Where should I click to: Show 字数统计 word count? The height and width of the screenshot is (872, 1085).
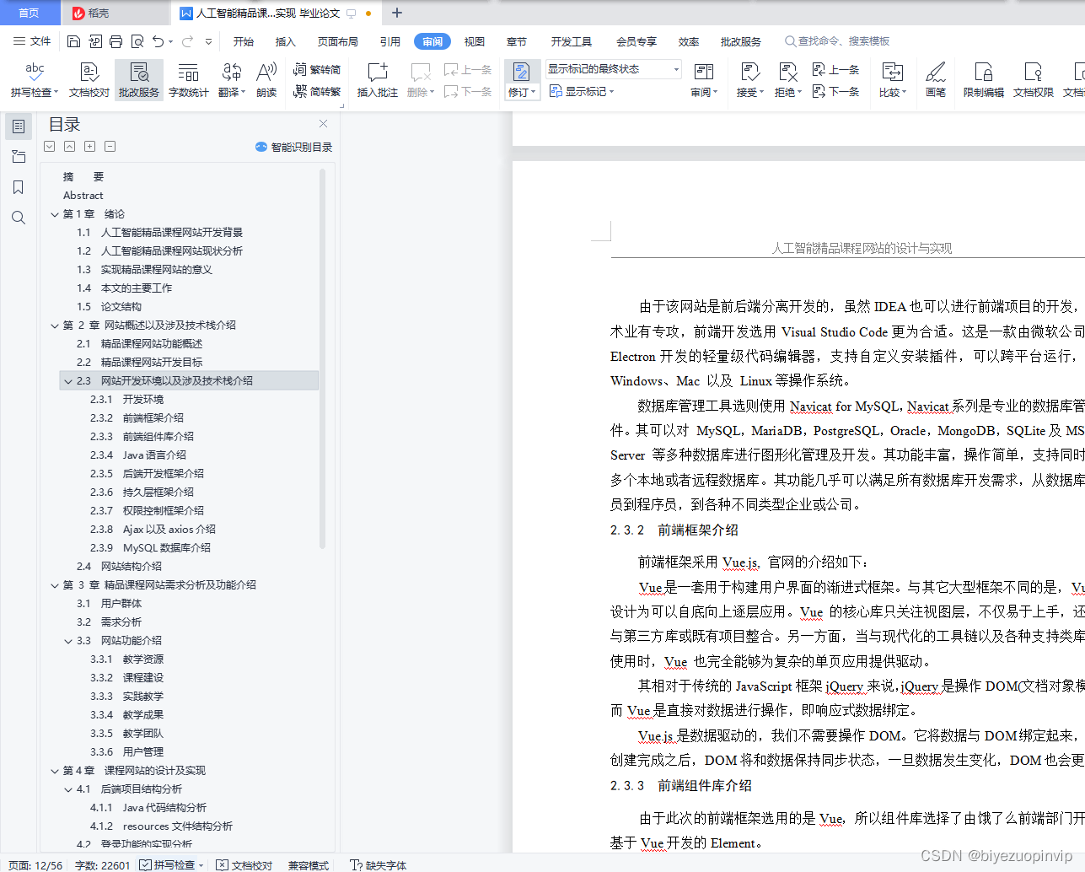coord(188,79)
